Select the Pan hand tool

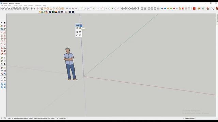pyautogui.click(x=4, y=68)
